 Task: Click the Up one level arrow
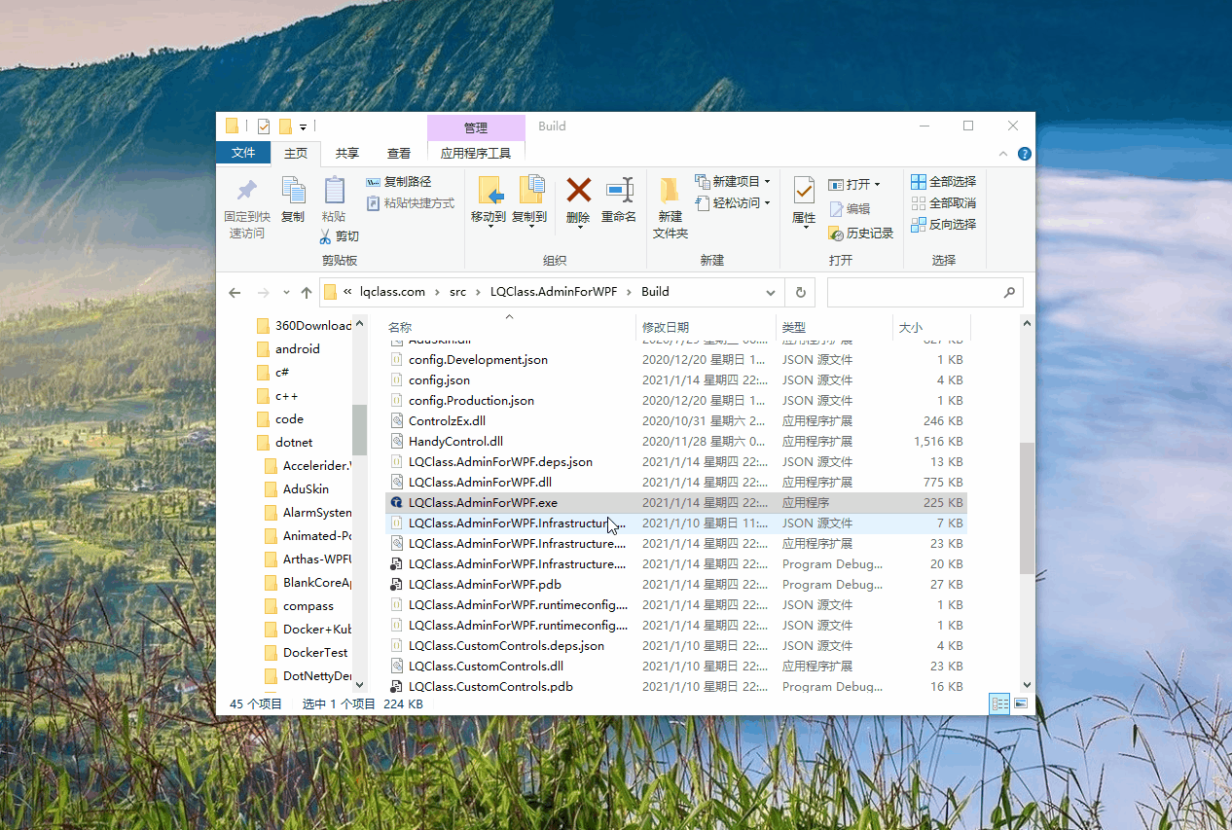click(x=307, y=292)
